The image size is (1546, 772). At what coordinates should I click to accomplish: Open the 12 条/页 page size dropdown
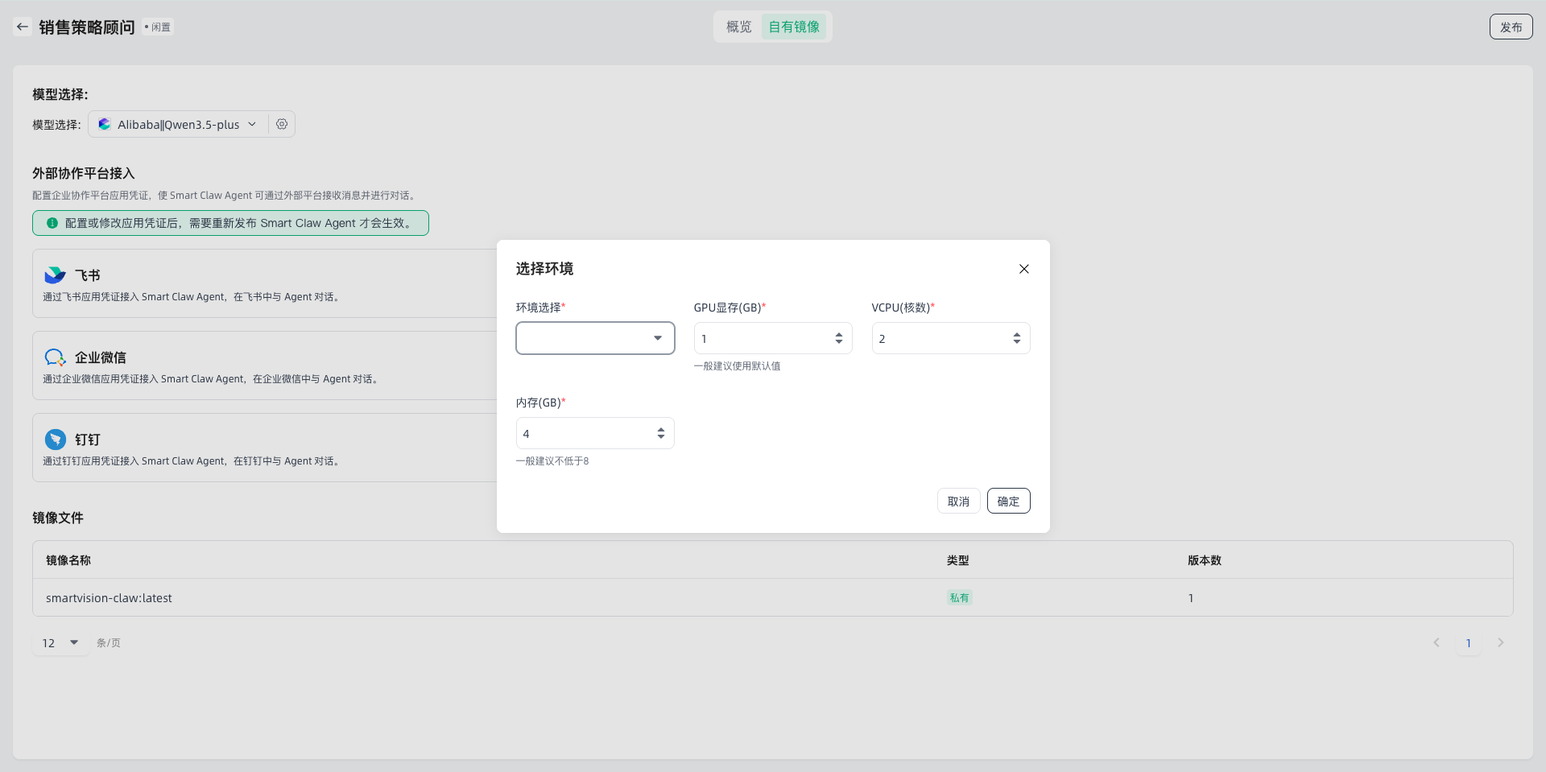(x=60, y=642)
